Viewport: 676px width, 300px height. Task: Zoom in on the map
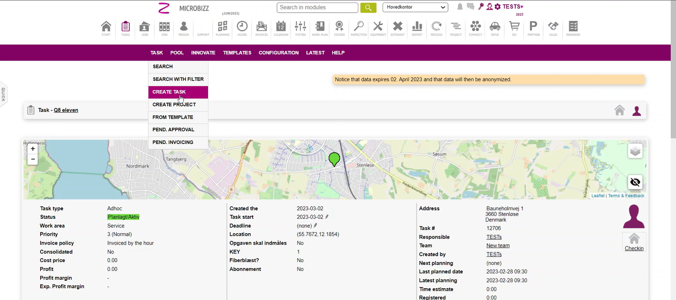coord(33,149)
